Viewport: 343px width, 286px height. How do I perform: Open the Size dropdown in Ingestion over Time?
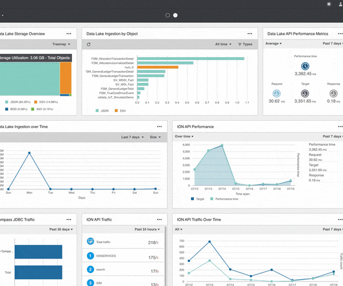[155, 137]
